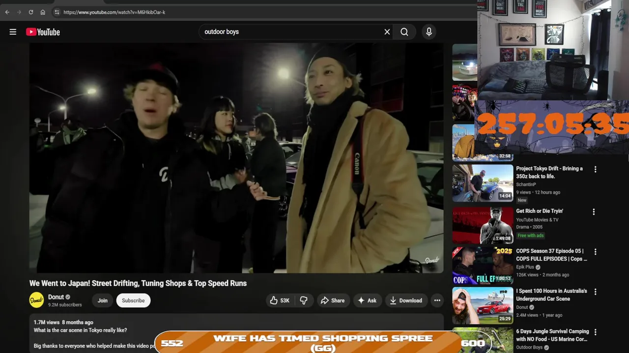Focus the browser URL address bar
Viewport: 629px width, 353px height.
265,12
